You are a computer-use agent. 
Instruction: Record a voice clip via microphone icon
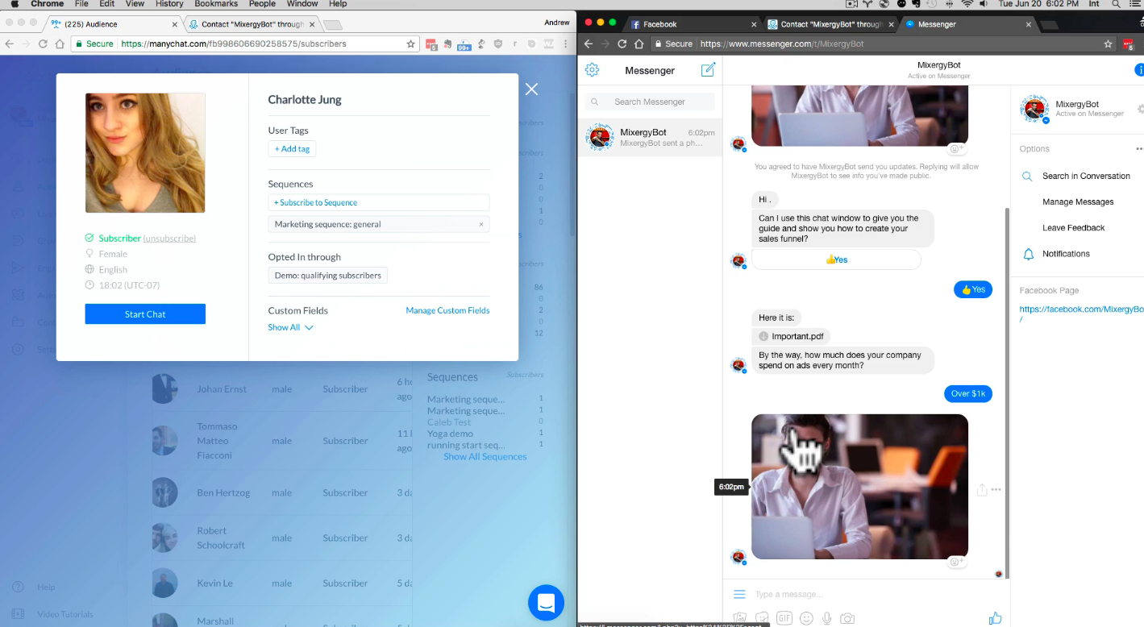point(826,618)
